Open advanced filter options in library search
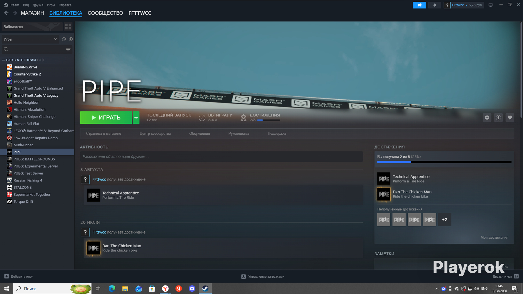 click(x=68, y=49)
